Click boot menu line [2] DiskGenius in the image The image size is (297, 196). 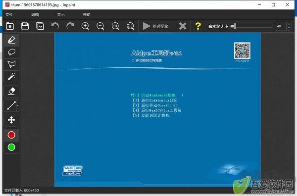click(154, 100)
